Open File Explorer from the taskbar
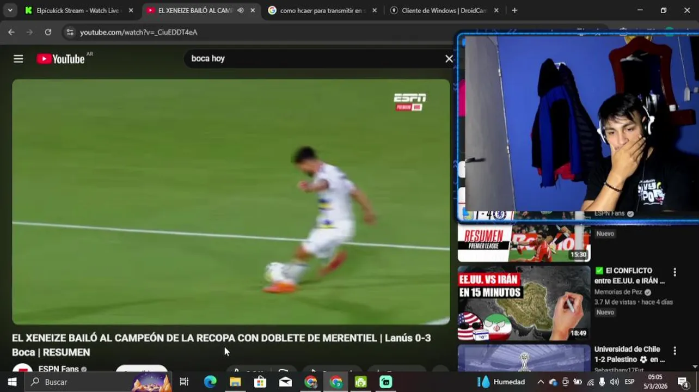This screenshot has width=699, height=392. click(x=235, y=382)
